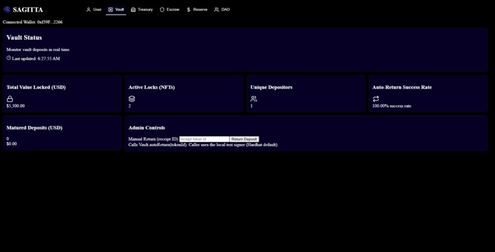The height and width of the screenshot is (252, 495).
Task: Click the people icon under Unique Depositors
Action: [254, 99]
